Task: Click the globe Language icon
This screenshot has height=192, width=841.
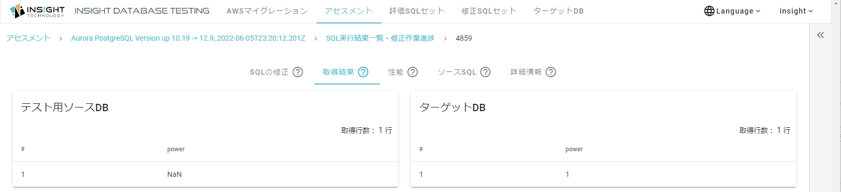Action: [x=709, y=11]
